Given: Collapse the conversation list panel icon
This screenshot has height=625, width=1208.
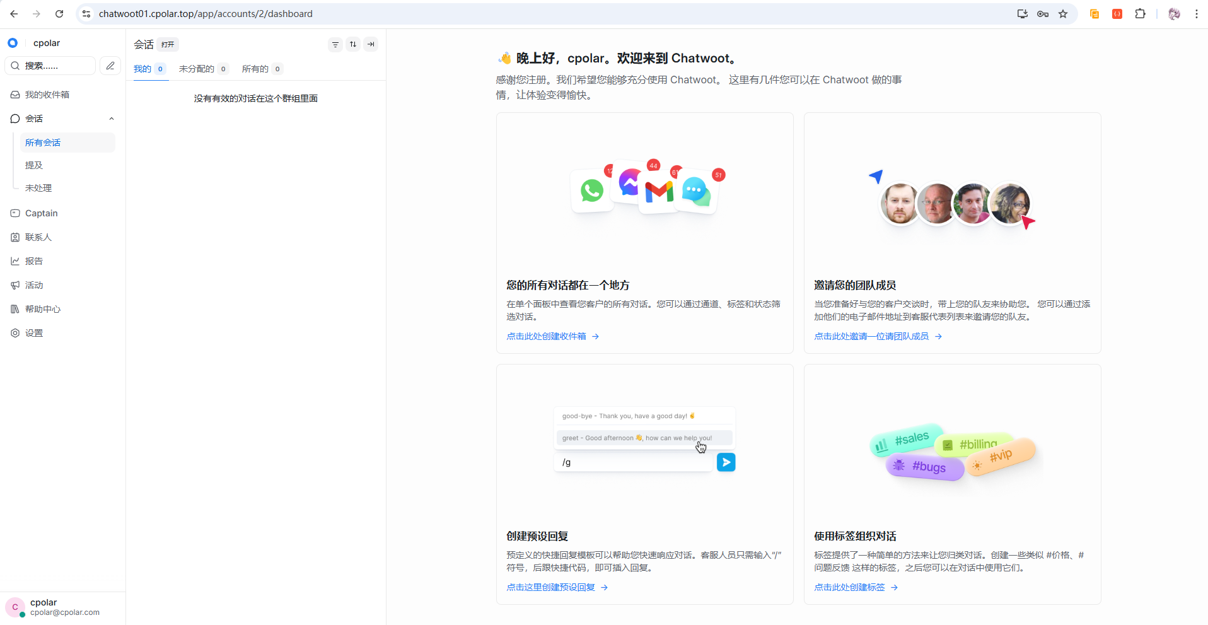Looking at the screenshot, I should pos(371,44).
